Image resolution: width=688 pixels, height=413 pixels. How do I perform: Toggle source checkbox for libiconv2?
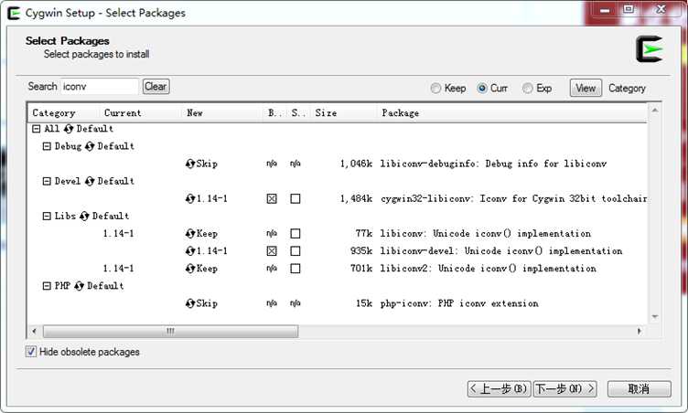point(296,269)
